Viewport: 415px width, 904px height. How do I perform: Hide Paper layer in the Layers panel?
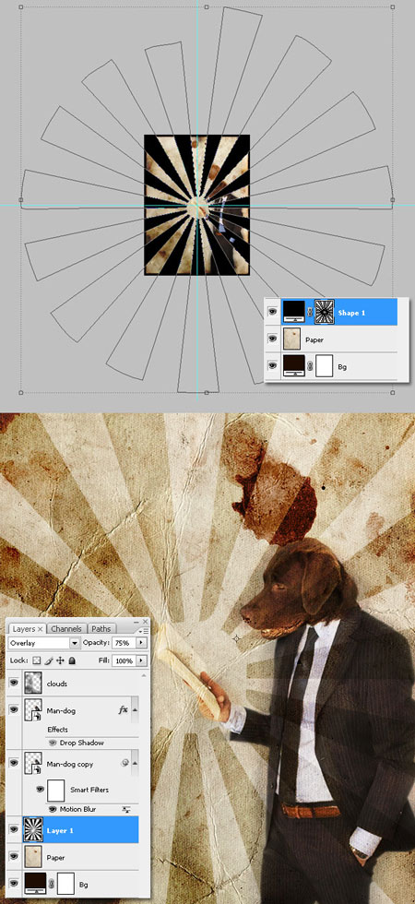click(x=14, y=857)
